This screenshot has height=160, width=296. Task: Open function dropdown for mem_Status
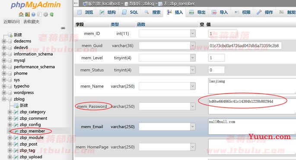pyautogui.click(x=167, y=70)
